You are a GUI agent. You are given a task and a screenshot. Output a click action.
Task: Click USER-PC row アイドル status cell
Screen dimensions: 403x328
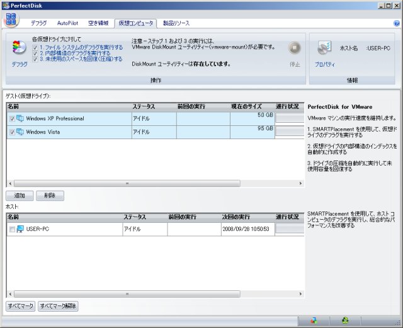145,229
